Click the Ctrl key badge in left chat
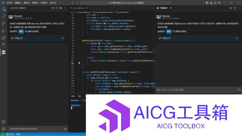The image size is (242, 136). (21, 31)
